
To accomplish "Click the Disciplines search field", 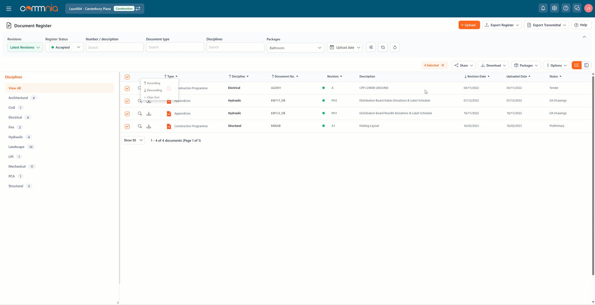I will pyautogui.click(x=235, y=47).
